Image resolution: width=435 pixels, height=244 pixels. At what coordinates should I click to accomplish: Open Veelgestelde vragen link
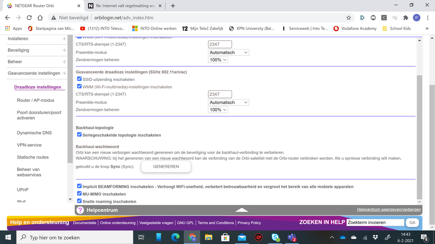click(156, 223)
